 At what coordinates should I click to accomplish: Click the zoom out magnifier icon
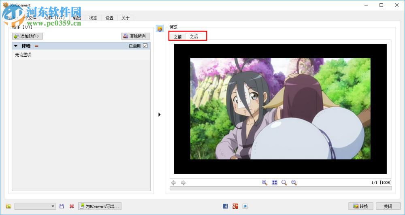pos(294,183)
